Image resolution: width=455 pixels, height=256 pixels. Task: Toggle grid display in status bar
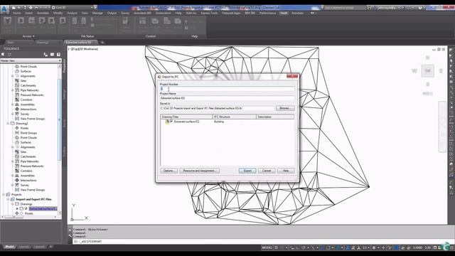click(x=277, y=247)
